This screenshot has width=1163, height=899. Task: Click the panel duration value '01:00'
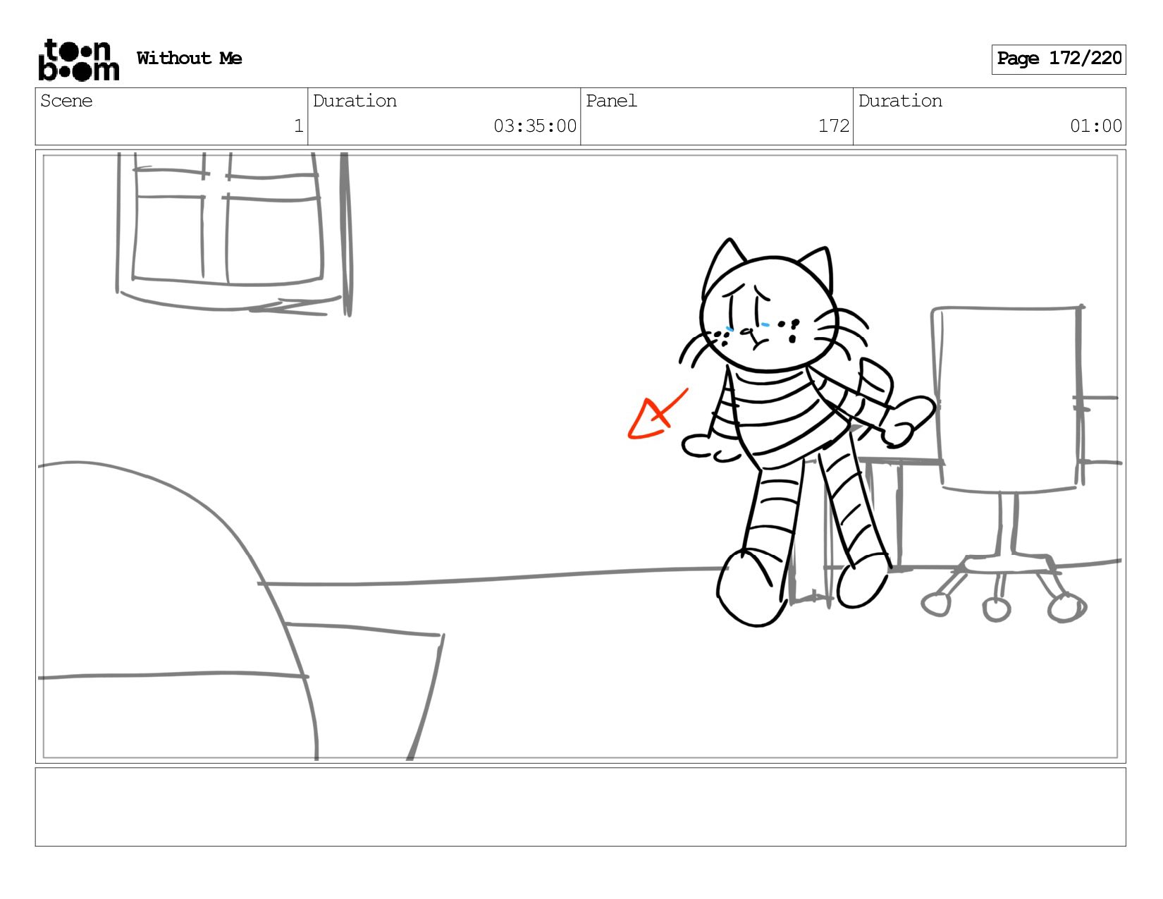pyautogui.click(x=1096, y=126)
